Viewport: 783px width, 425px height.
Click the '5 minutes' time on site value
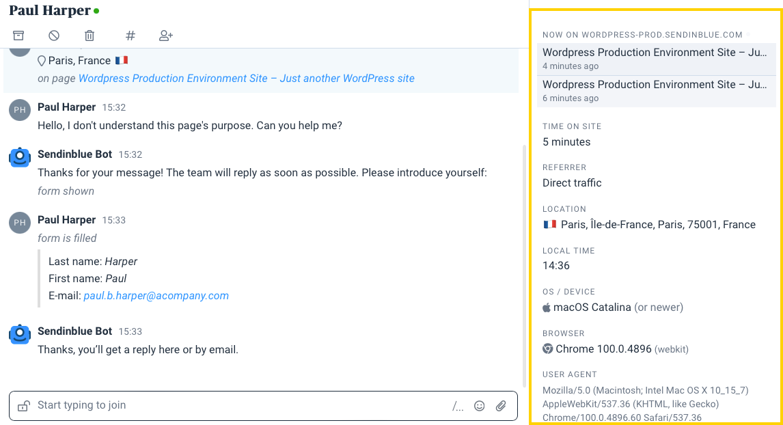(566, 142)
